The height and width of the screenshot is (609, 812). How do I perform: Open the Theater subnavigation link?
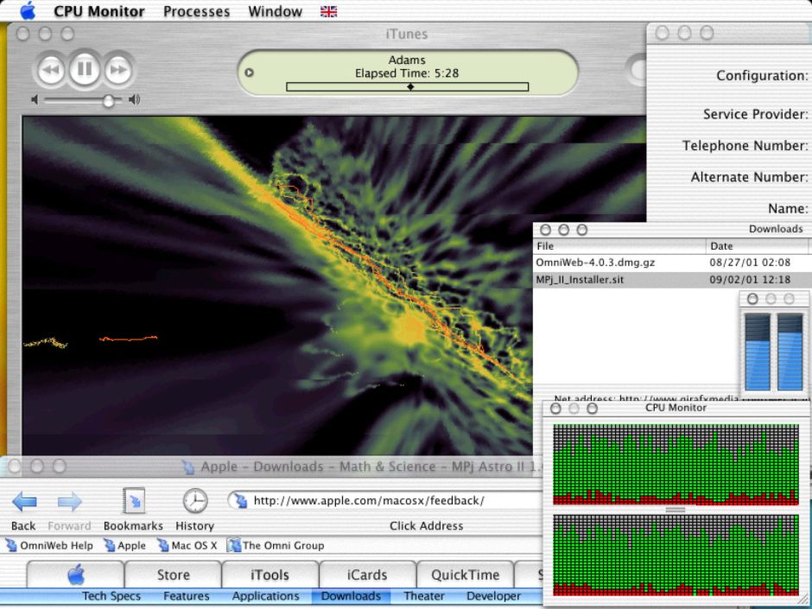click(x=424, y=596)
